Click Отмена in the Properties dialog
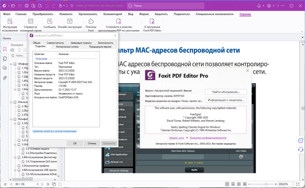Image resolution: width=305 pixels, height=188 pixels. click(x=92, y=143)
